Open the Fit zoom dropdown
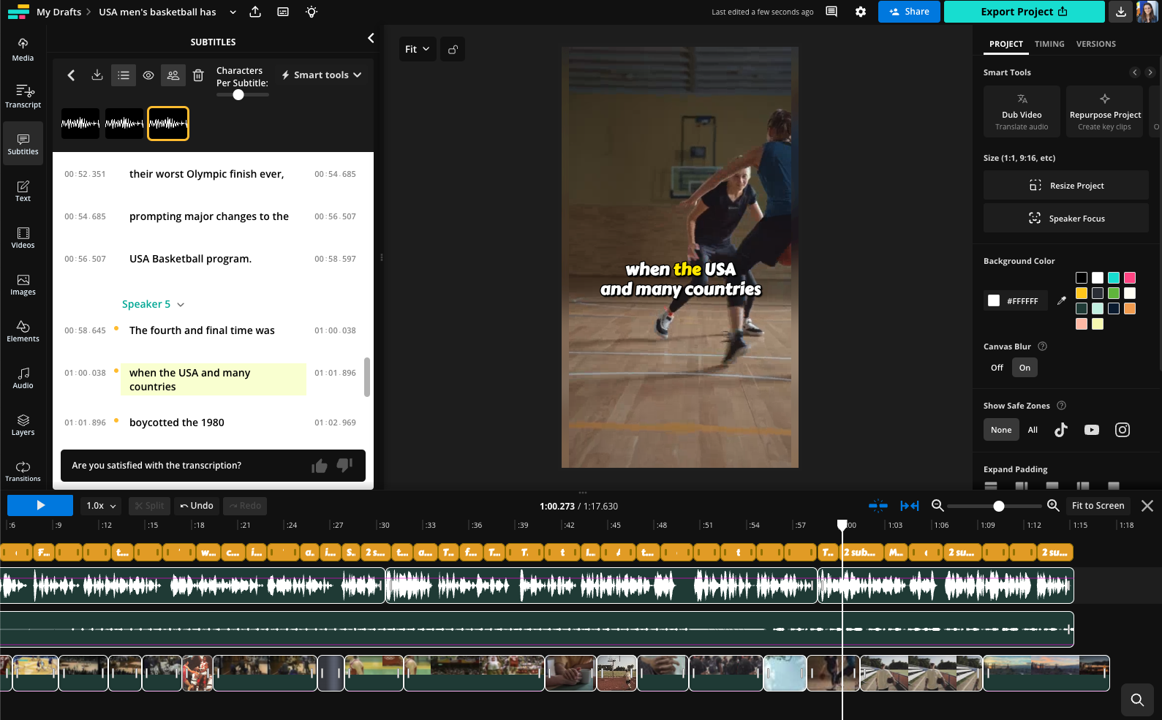 (x=417, y=49)
